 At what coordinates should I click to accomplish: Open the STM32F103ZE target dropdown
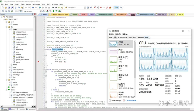point(41,11)
